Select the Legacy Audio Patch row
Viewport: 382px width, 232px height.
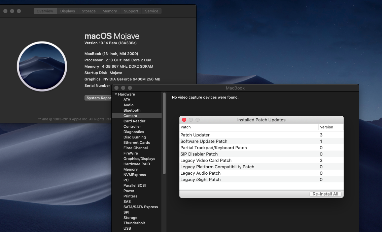pyautogui.click(x=262, y=173)
